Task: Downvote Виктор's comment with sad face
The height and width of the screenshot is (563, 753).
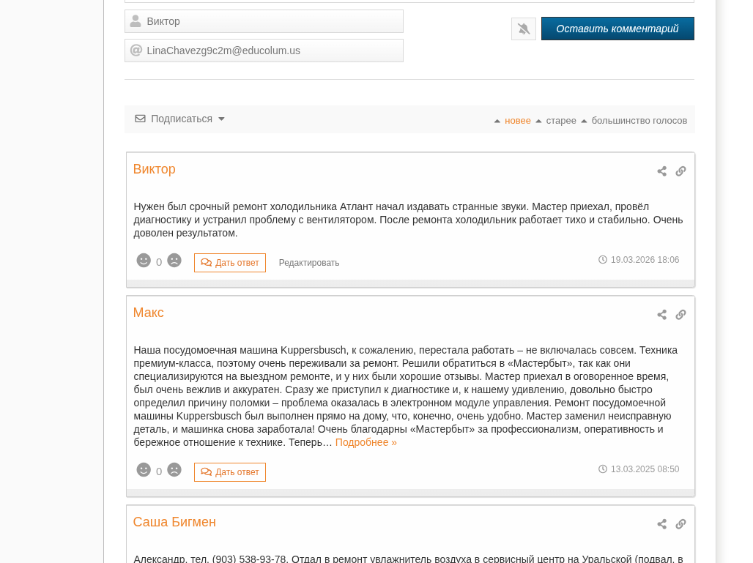Action: click(x=174, y=260)
